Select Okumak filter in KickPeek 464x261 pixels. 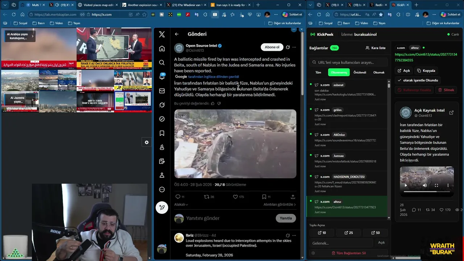point(379,72)
